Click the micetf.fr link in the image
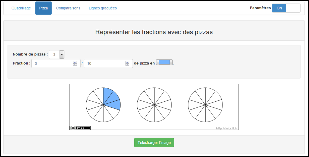 [227, 128]
